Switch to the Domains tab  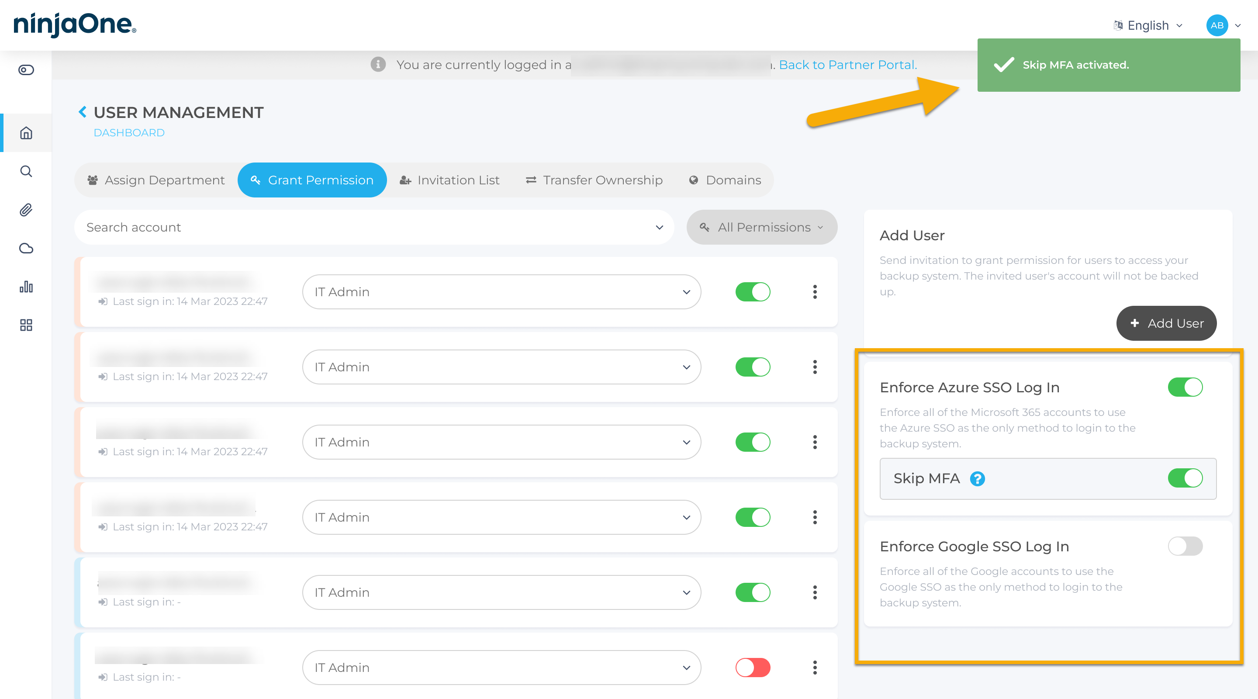[725, 180]
